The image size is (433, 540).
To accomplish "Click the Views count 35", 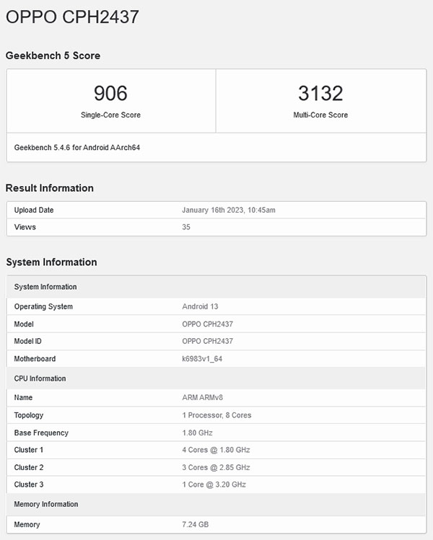I will pos(186,227).
